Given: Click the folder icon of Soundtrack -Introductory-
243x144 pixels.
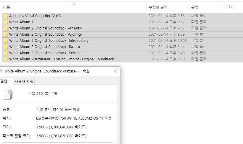Looking at the screenshot, I should [x=6, y=40].
